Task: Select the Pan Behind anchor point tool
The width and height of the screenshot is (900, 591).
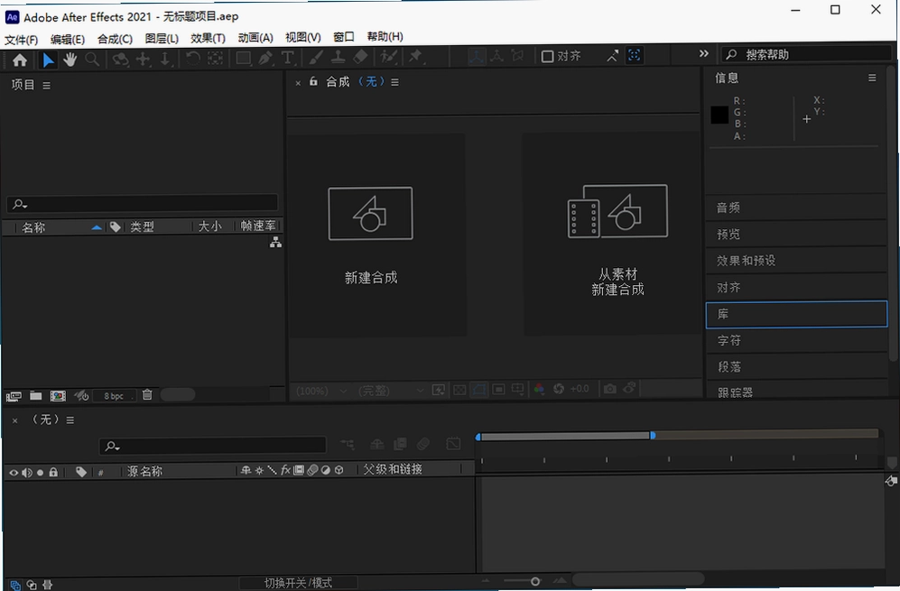Action: (x=215, y=58)
